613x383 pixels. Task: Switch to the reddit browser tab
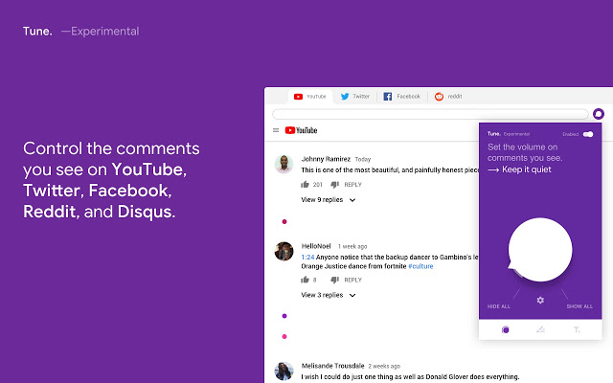tap(449, 97)
